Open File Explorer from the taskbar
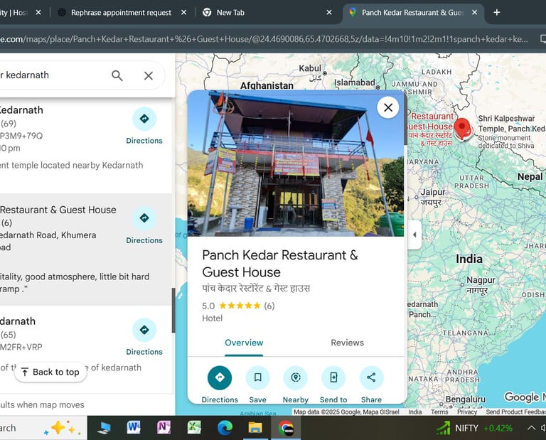 coord(255,427)
